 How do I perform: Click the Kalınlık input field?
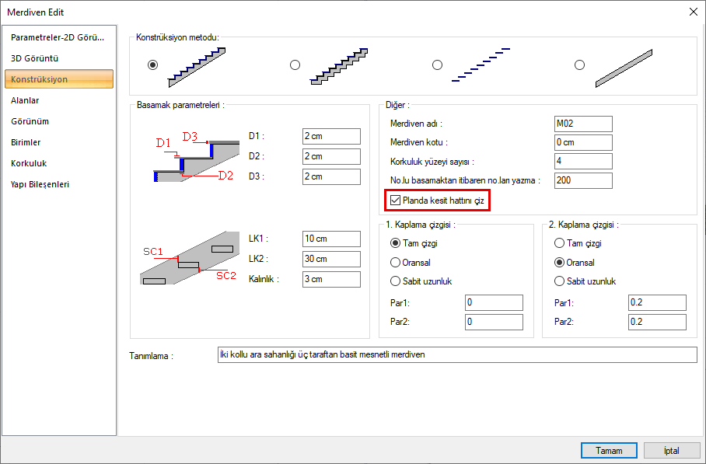[331, 280]
